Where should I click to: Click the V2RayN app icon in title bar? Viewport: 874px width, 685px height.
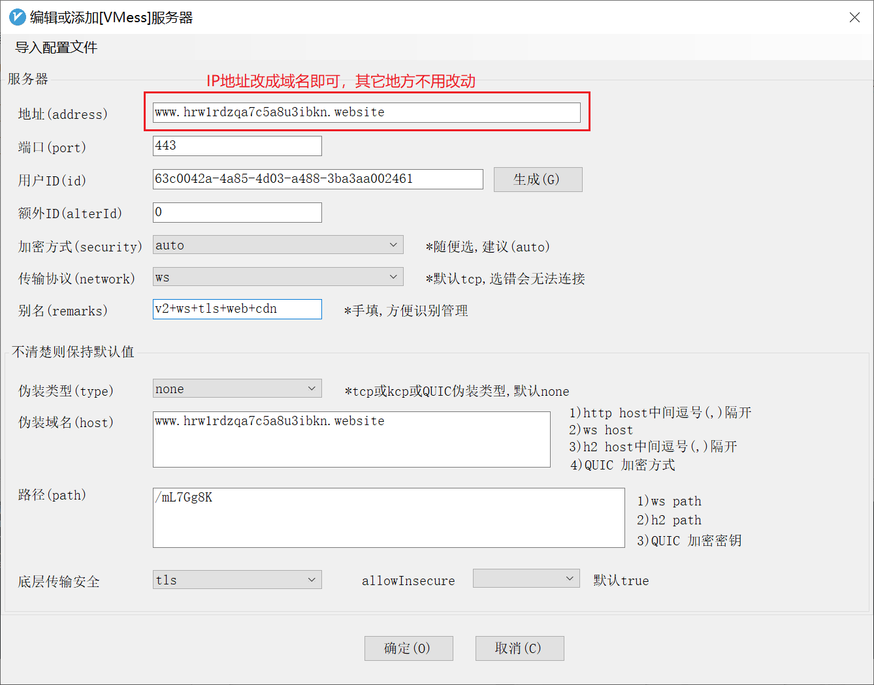tap(18, 18)
